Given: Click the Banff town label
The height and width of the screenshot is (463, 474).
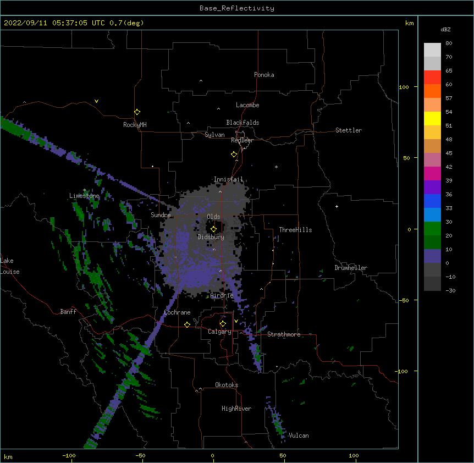Looking at the screenshot, I should (68, 312).
